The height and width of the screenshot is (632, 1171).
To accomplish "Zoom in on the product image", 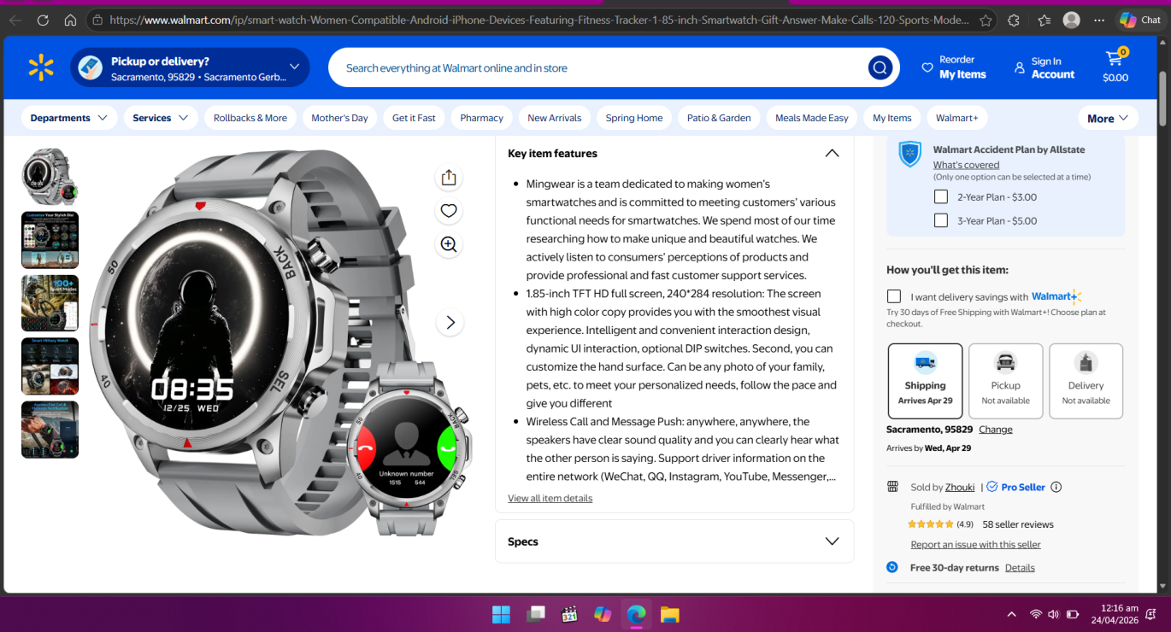I will point(449,244).
